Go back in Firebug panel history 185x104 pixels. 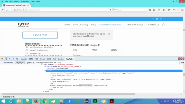coord(10,59)
